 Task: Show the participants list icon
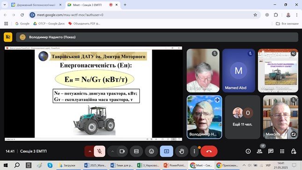click(259, 151)
